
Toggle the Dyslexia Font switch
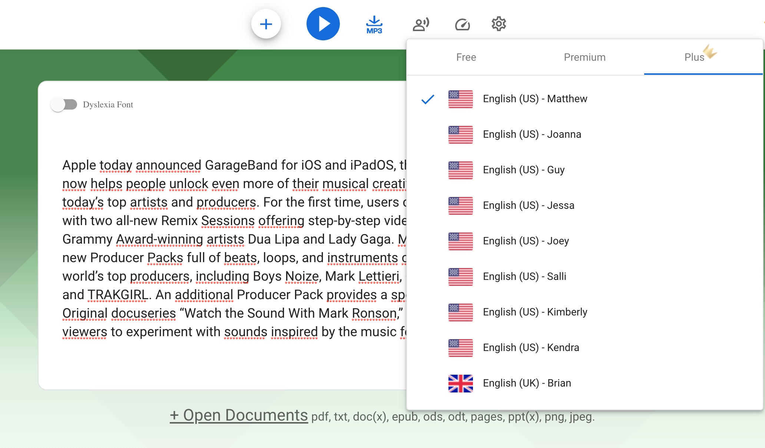coord(64,105)
